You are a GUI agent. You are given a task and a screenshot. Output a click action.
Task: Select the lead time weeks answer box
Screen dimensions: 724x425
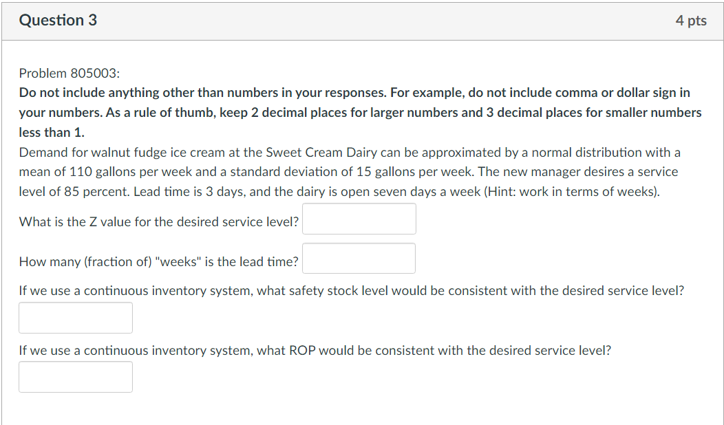click(359, 258)
